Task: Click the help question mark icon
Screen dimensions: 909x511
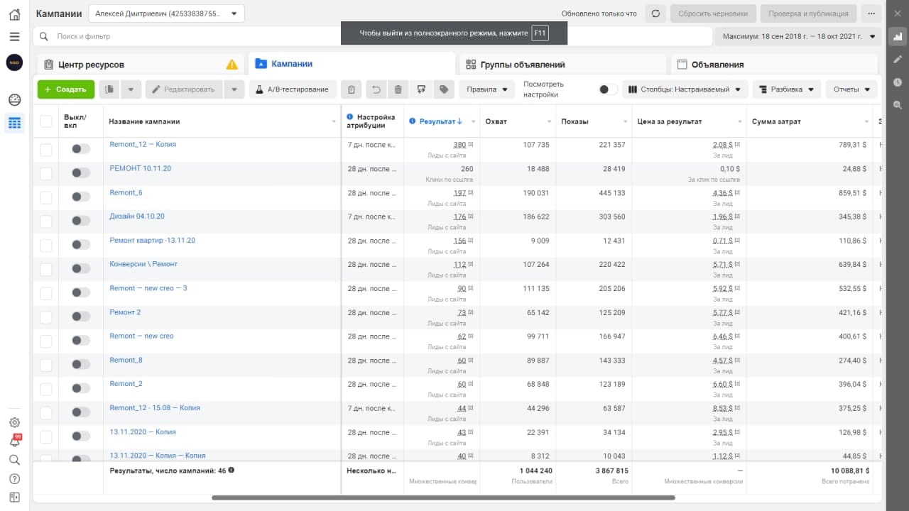Action: tap(14, 478)
